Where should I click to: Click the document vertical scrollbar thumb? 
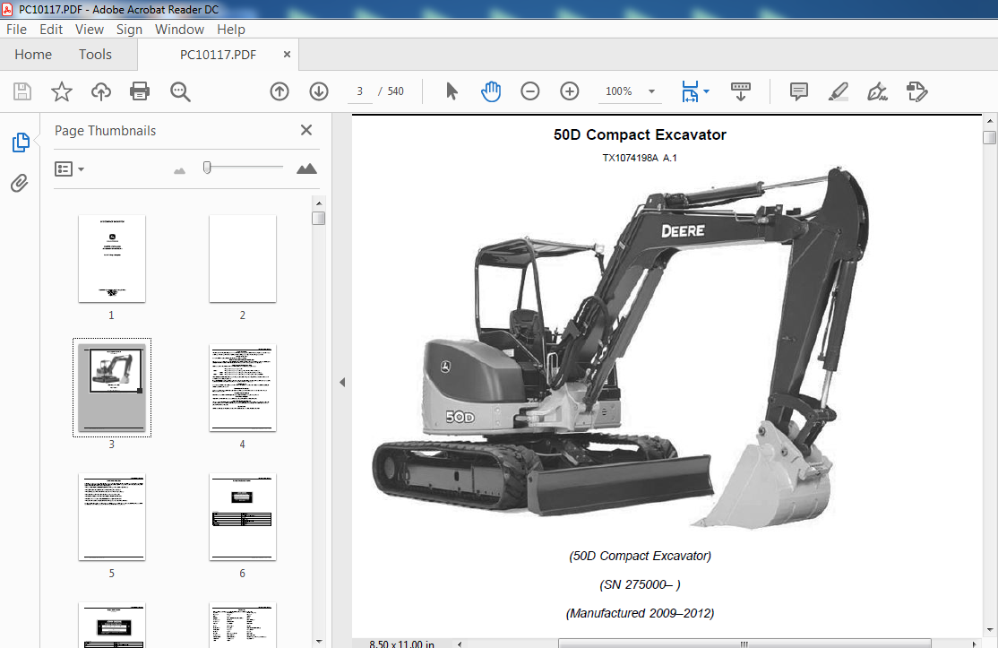coord(989,137)
